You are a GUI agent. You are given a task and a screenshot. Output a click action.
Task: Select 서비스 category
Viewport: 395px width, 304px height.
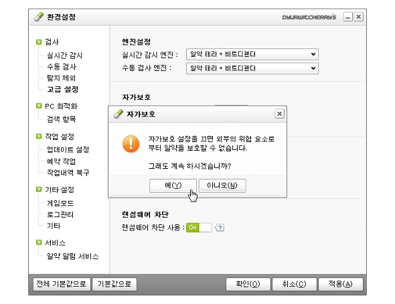55,242
